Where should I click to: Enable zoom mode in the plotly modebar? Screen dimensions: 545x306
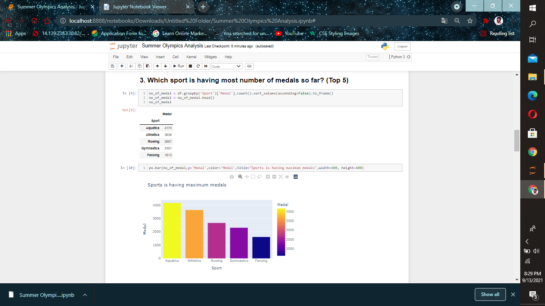[240, 177]
